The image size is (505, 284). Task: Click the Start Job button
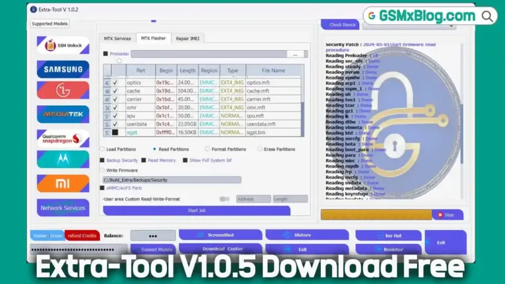[x=197, y=210]
